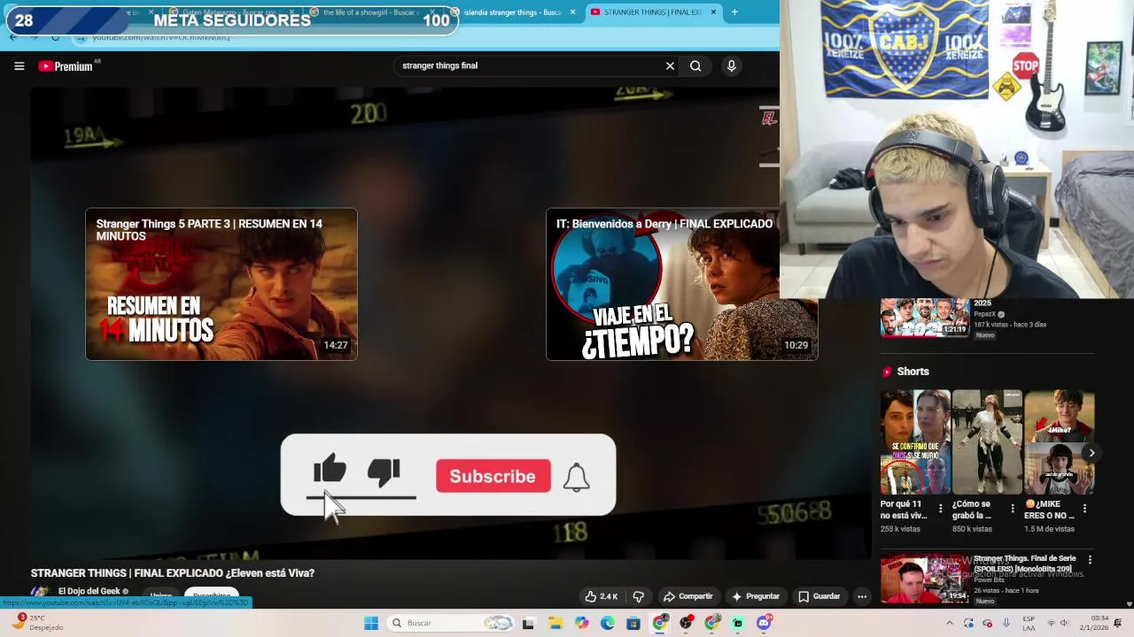The height and width of the screenshot is (637, 1134).
Task: Open options menu for 'MIKE ERES O NO' Short
Action: coord(1084,509)
